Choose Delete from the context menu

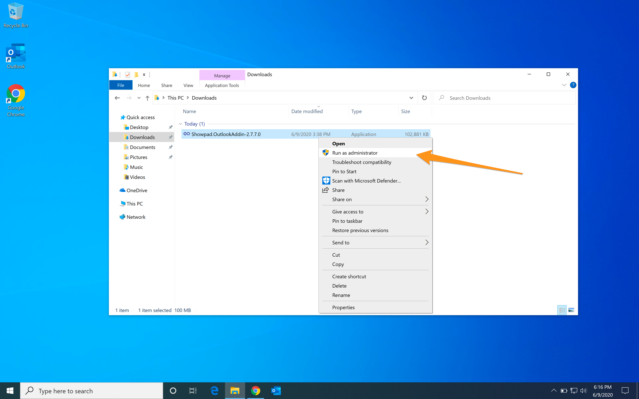(375, 286)
